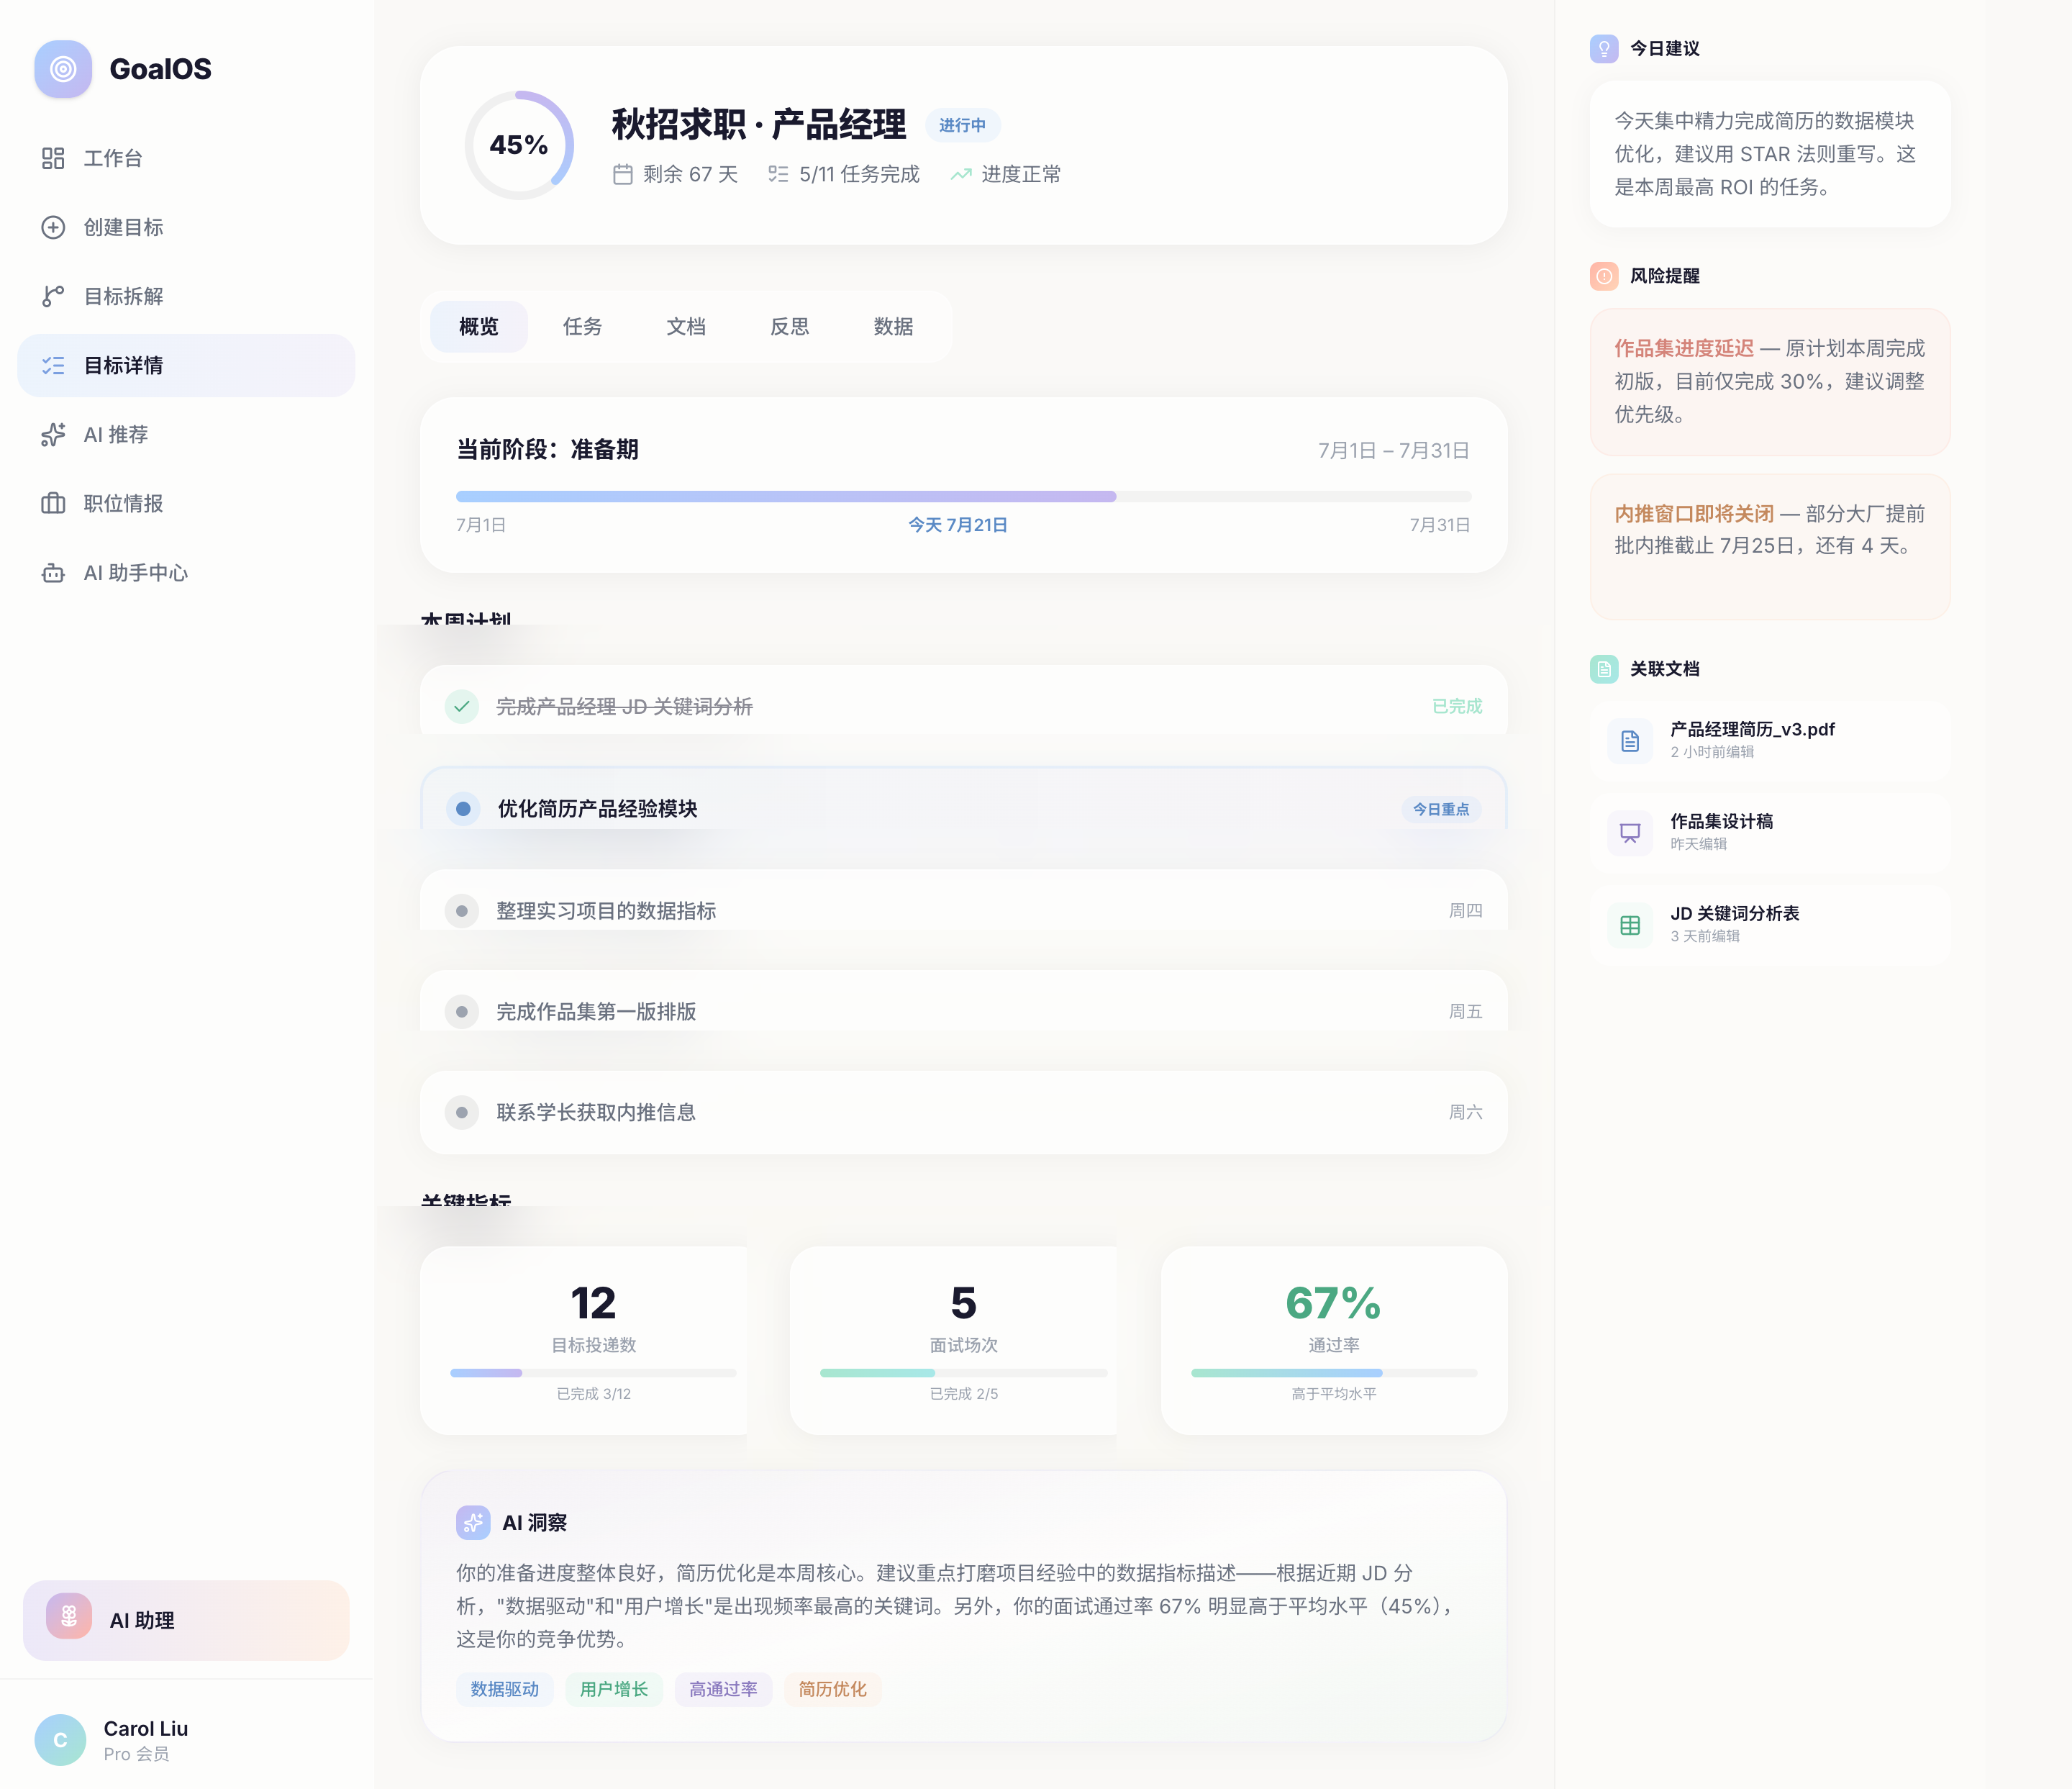This screenshot has width=2072, height=1789.
Task: Click Carol Liu's avatar circle
Action: pos(60,1739)
